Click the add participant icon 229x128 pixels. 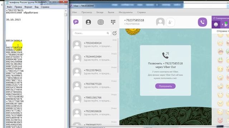point(170,22)
